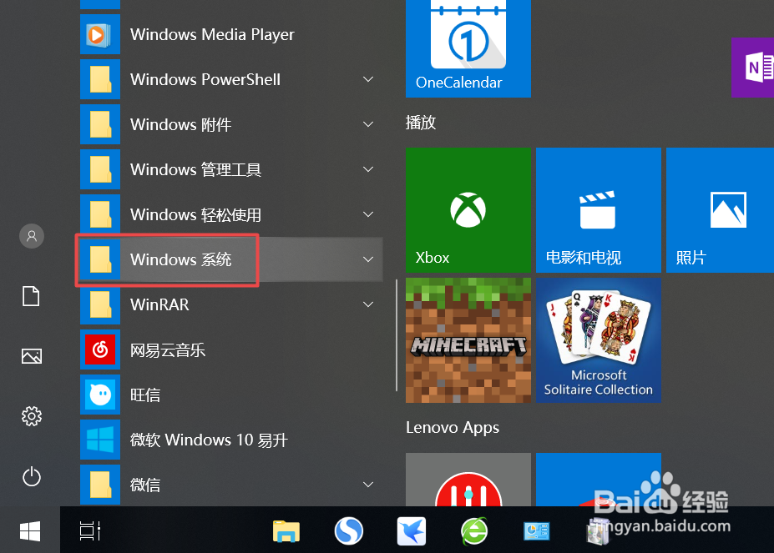The width and height of the screenshot is (774, 553).
Task: Click the Windows 系统 folder icon
Action: pos(100,259)
